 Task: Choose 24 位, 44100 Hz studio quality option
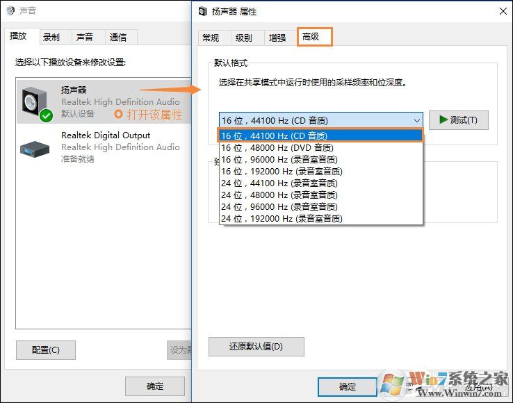tap(320, 183)
